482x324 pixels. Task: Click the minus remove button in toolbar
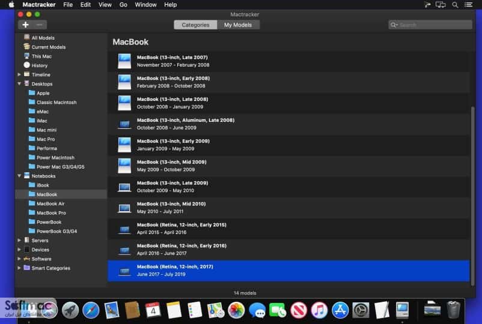tap(39, 25)
